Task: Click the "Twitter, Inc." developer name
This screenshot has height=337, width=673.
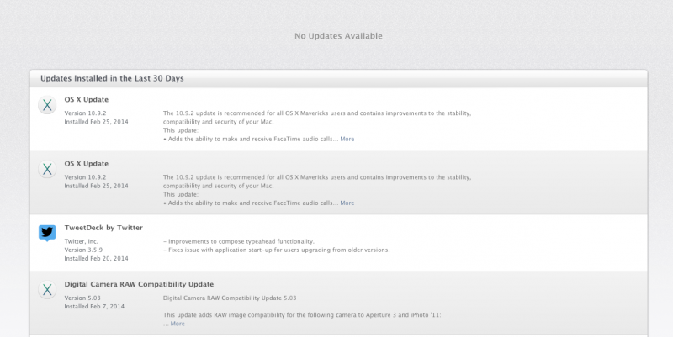Action: pyautogui.click(x=82, y=241)
